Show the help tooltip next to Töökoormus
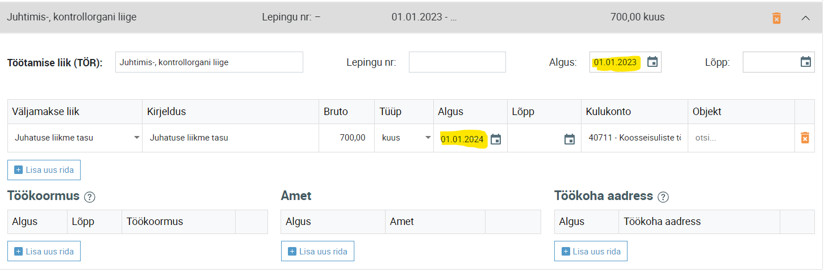Viewport: 824px width, 272px height. coord(89,197)
